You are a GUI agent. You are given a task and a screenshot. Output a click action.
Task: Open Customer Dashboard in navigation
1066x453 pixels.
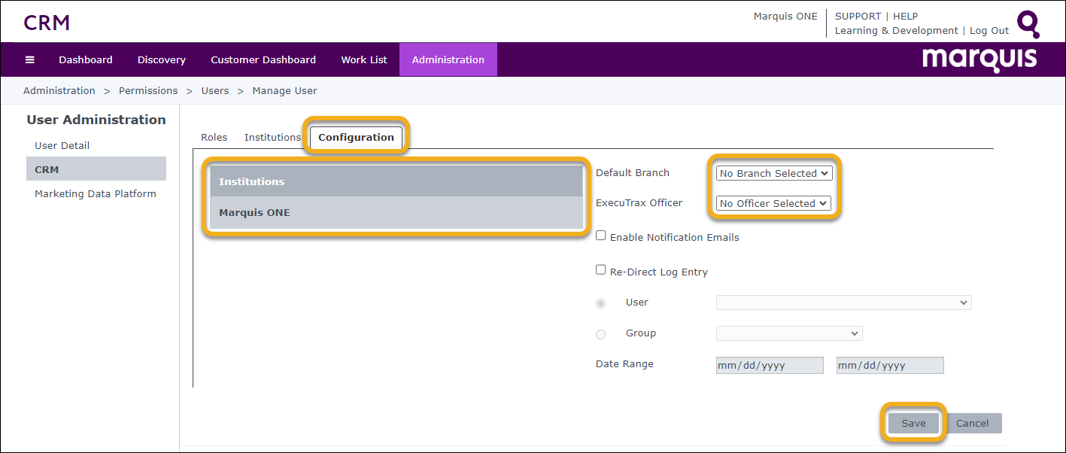coord(263,59)
